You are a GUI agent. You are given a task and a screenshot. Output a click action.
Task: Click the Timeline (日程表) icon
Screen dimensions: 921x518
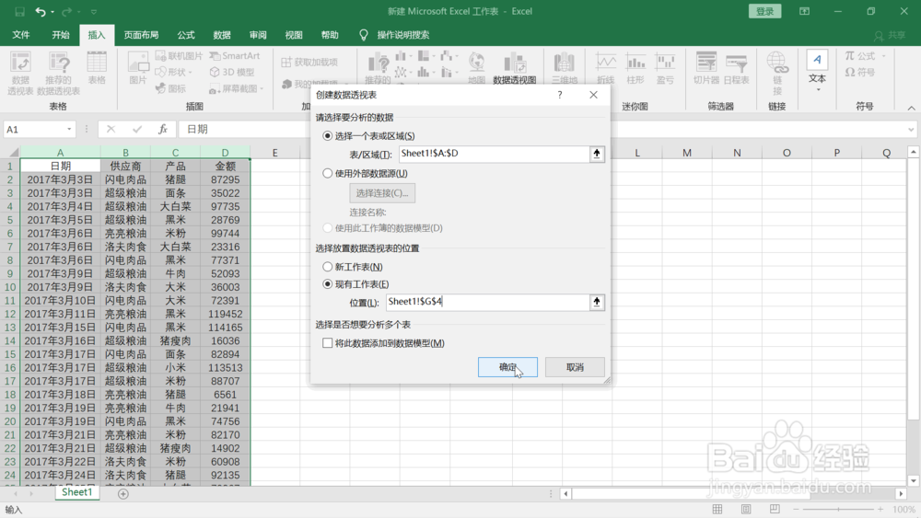click(x=736, y=68)
